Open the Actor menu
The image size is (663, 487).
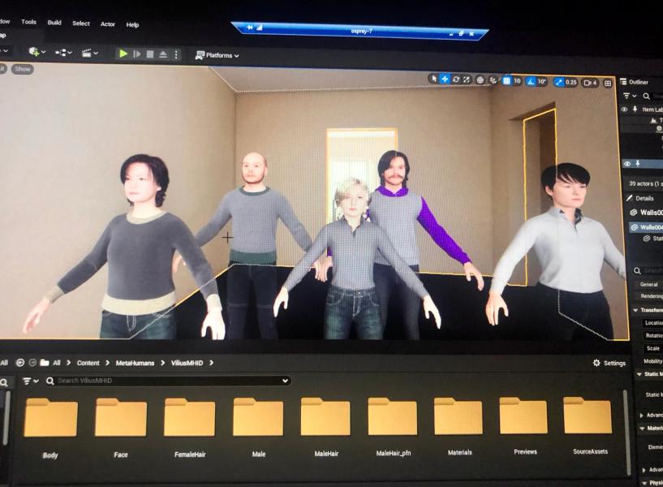click(x=107, y=24)
